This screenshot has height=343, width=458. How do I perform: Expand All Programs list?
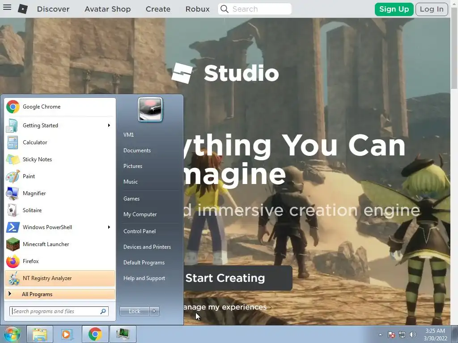pyautogui.click(x=60, y=294)
